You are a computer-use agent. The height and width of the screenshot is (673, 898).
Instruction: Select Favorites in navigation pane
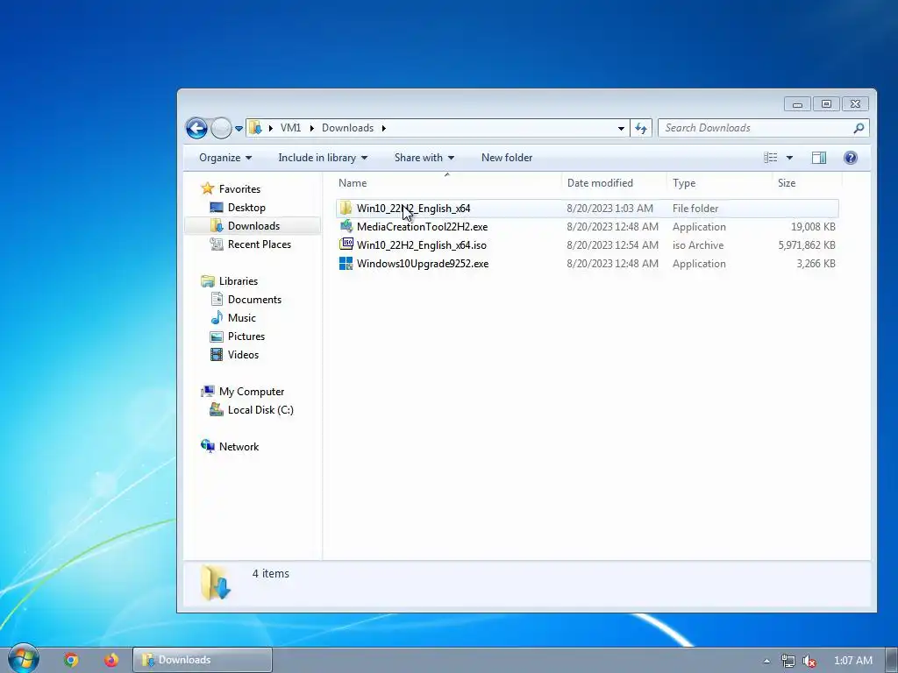(x=239, y=189)
